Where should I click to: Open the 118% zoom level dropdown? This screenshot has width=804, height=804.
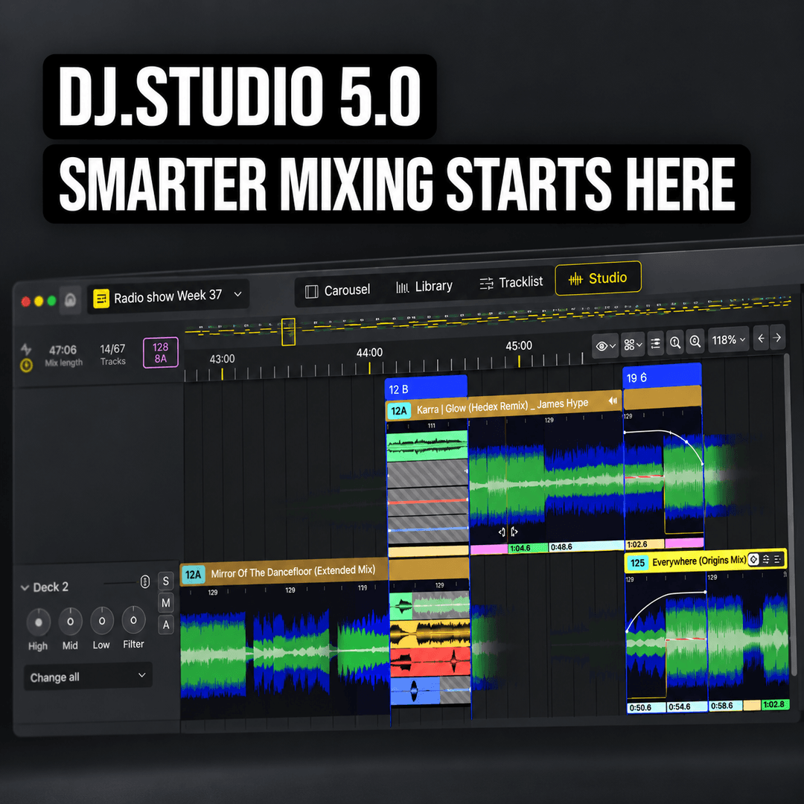coord(728,340)
